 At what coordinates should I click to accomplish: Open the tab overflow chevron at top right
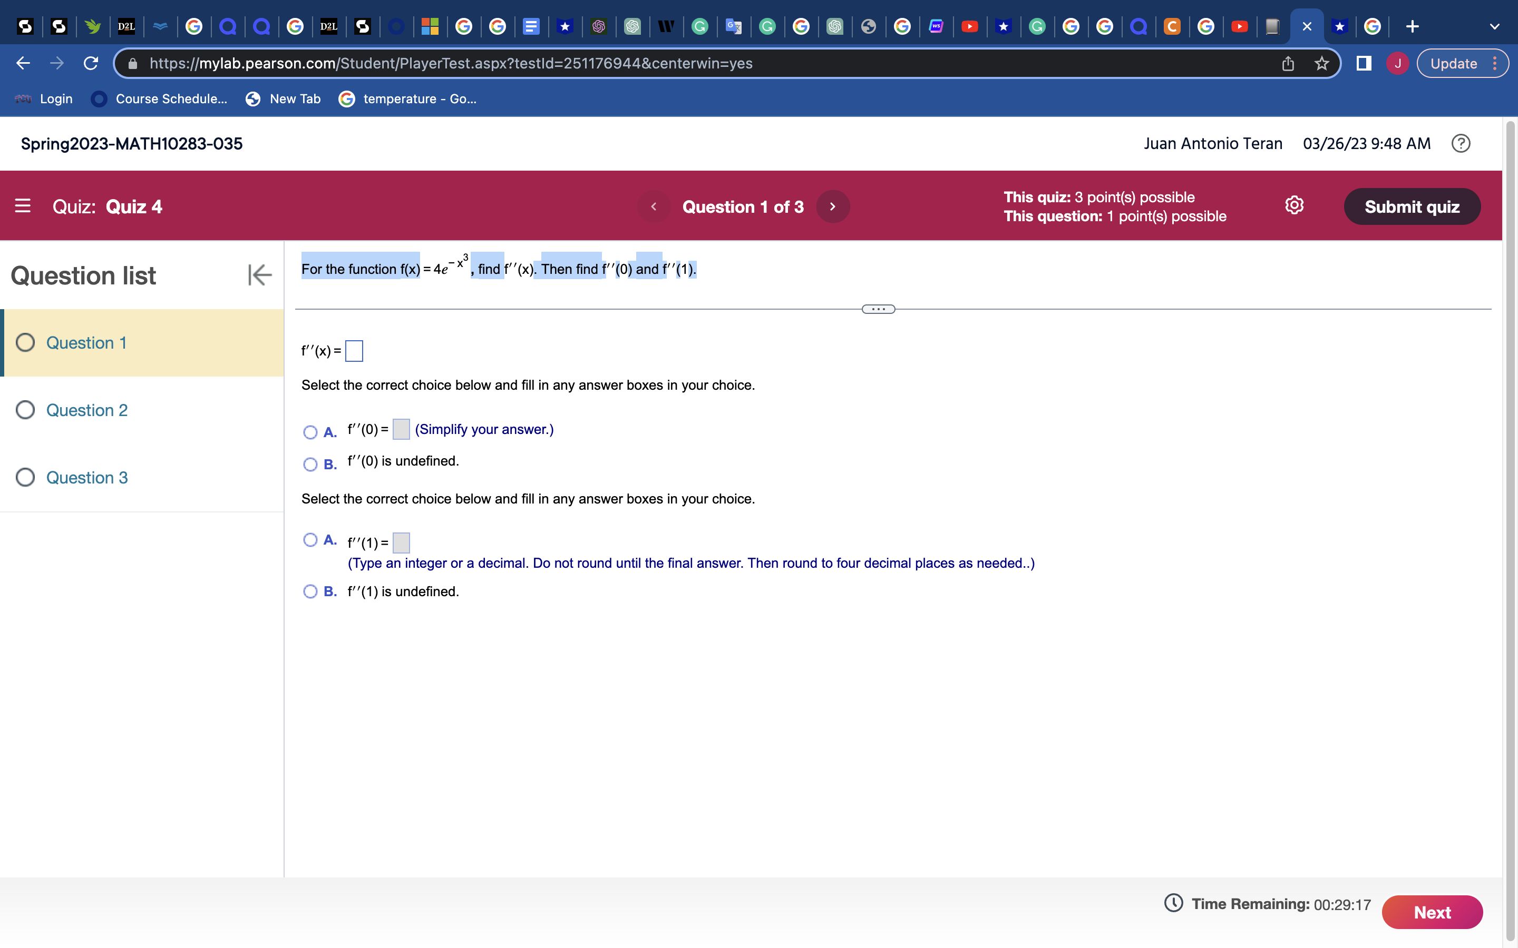[x=1495, y=26]
